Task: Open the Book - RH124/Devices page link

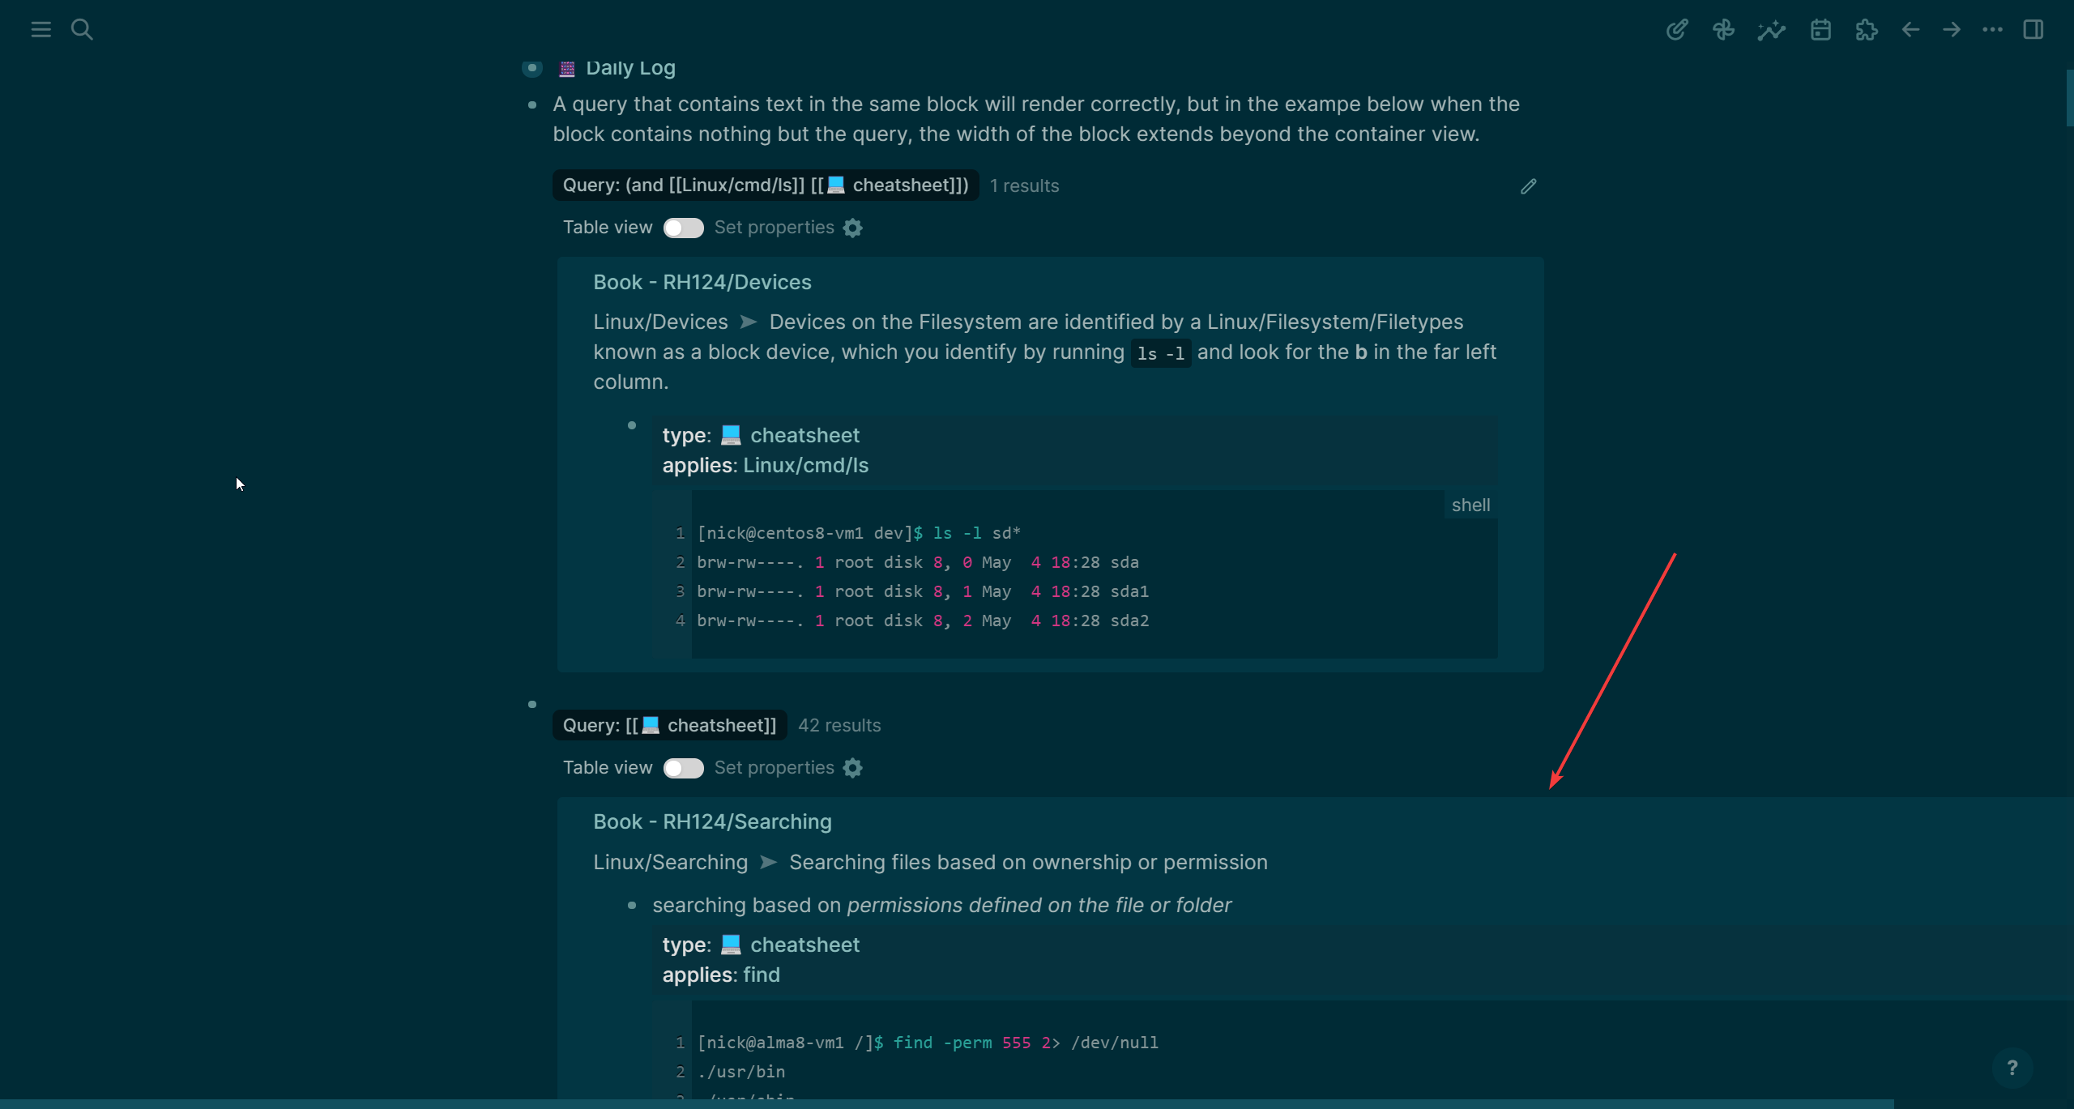Action: [x=702, y=282]
